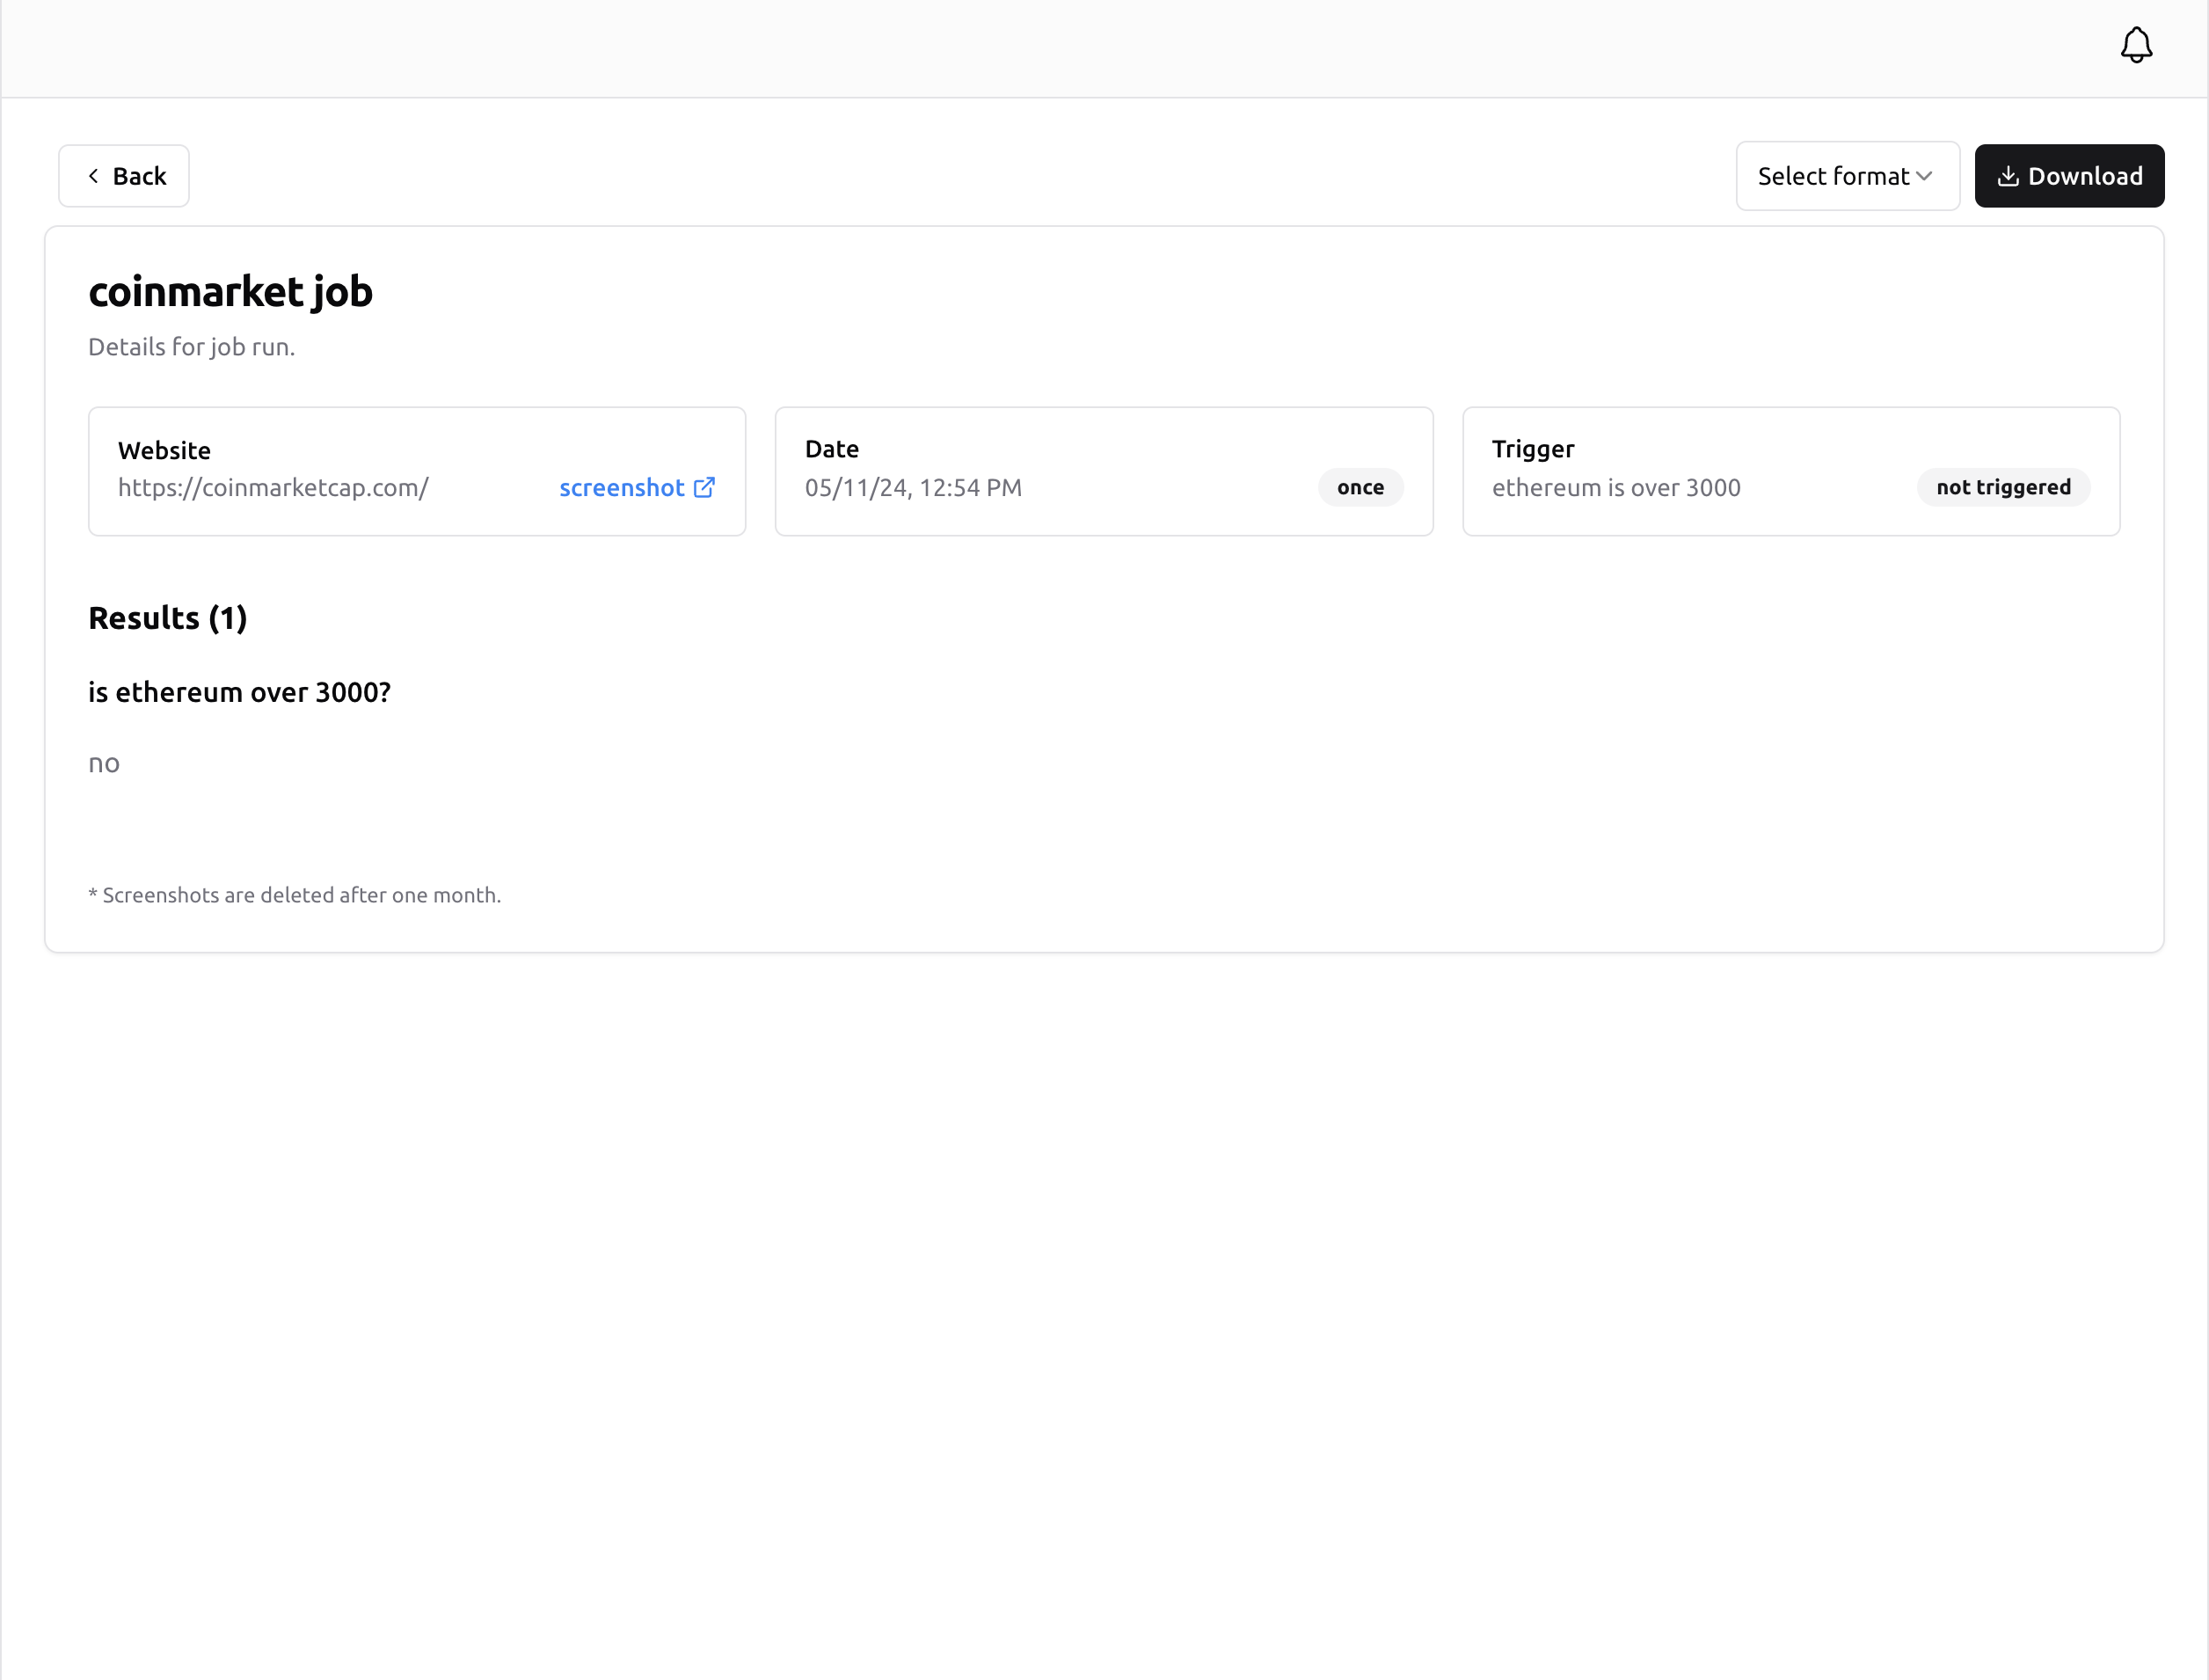Click the 'coinmarket job' title
Image resolution: width=2209 pixels, height=1680 pixels.
230,291
